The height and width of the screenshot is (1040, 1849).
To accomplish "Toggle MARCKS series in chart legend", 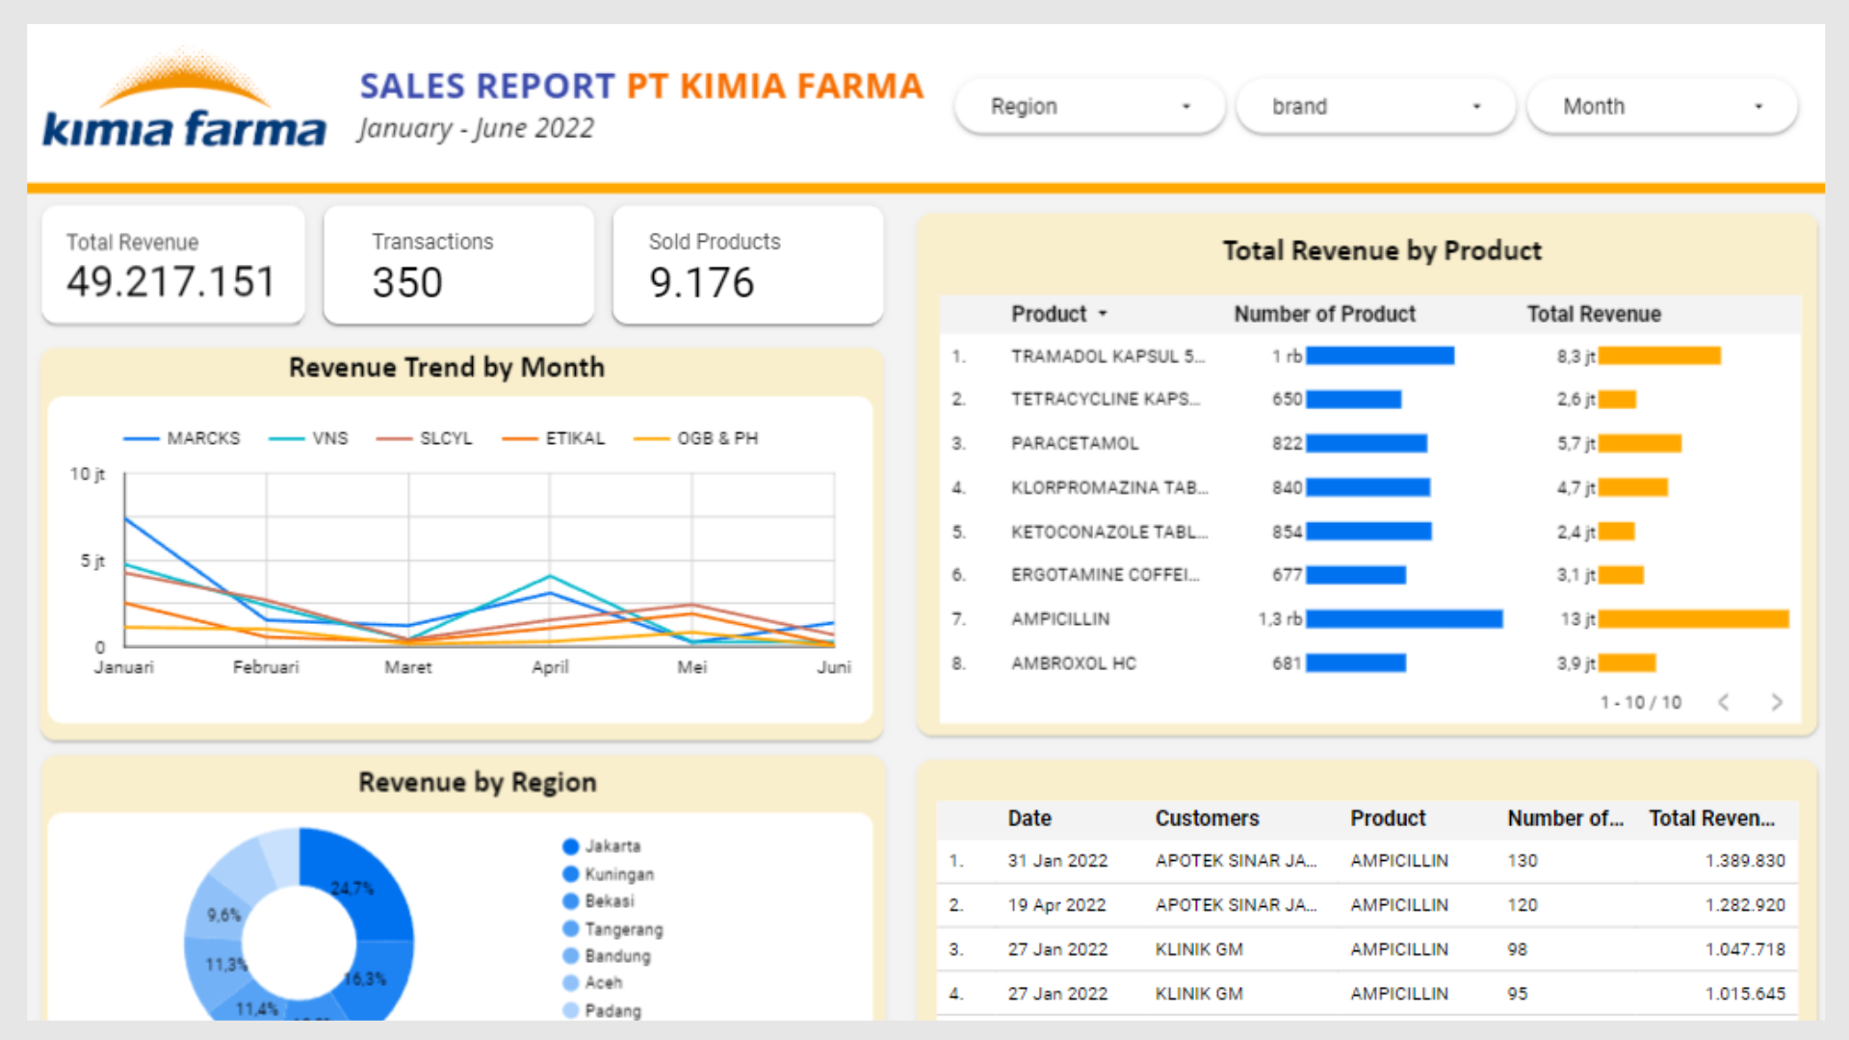I will [182, 438].
